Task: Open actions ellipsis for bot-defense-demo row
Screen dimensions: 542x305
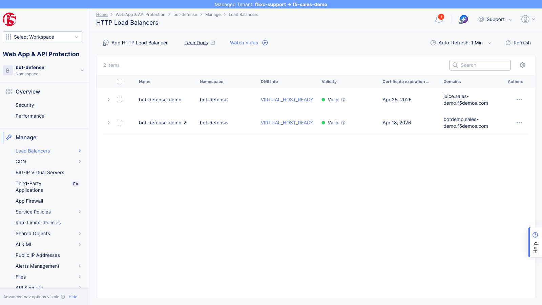Action: coord(519,100)
